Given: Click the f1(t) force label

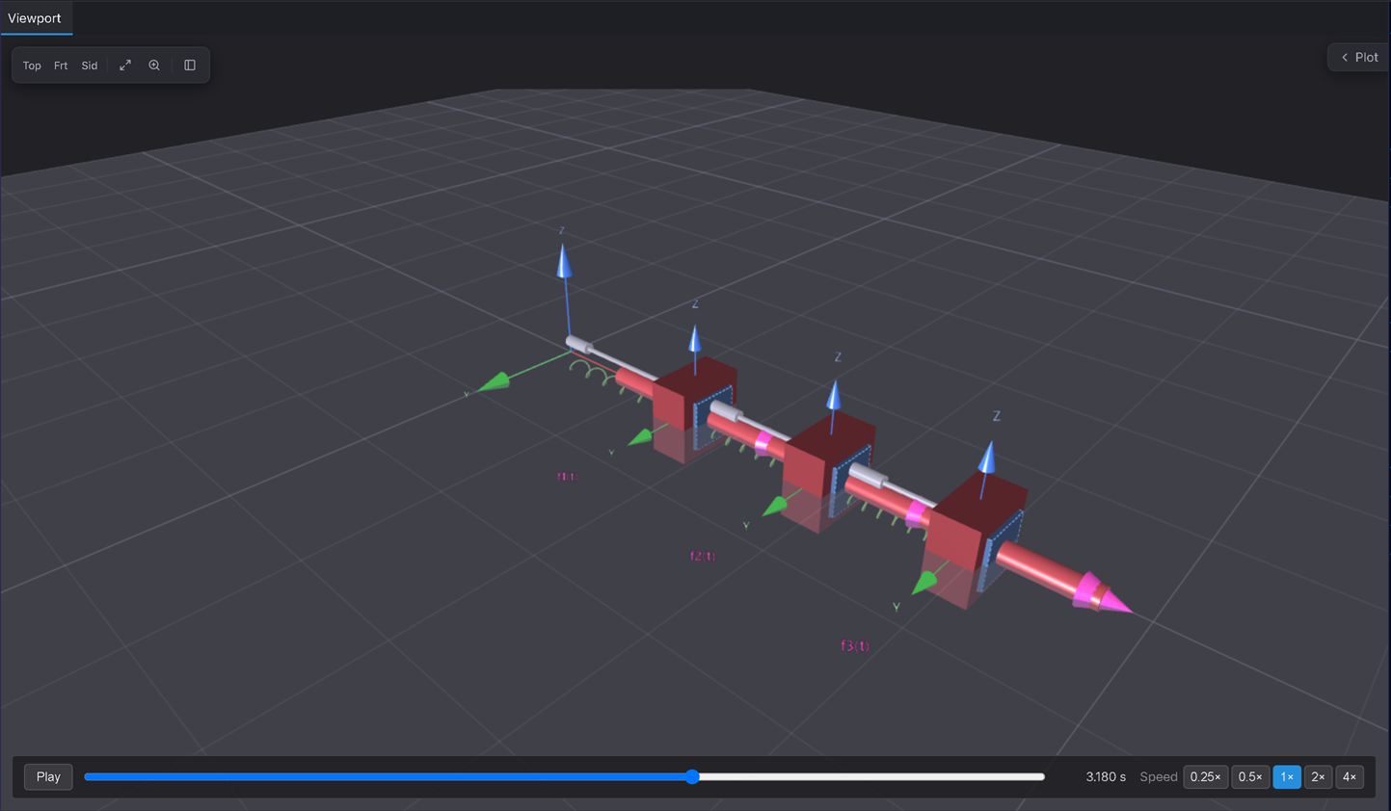Looking at the screenshot, I should pyautogui.click(x=568, y=476).
